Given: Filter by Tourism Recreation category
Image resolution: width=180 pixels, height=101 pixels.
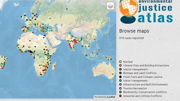Looking at the screenshot, I should (135, 88).
